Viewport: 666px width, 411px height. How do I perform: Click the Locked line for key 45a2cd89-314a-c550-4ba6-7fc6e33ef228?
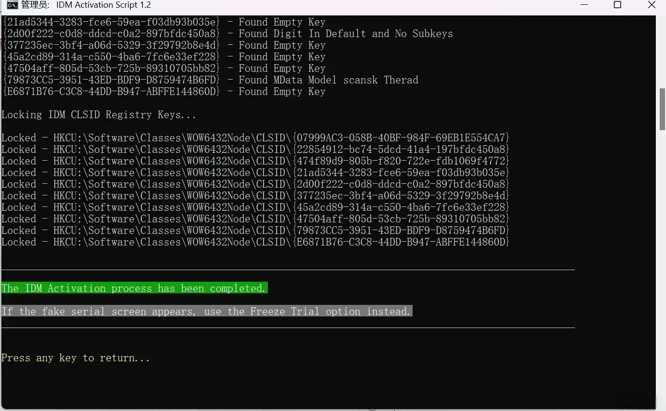pyautogui.click(x=255, y=207)
